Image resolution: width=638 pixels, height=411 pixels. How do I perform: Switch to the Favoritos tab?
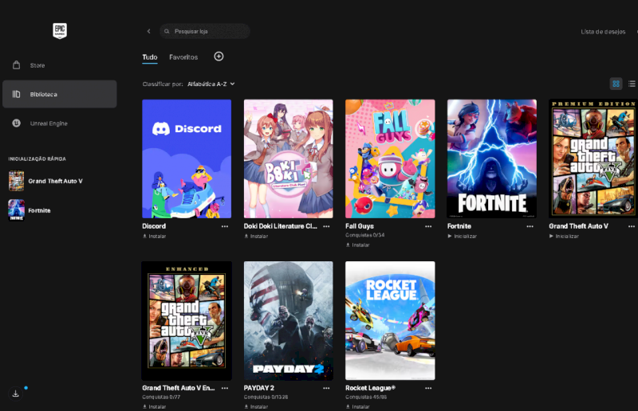[183, 57]
